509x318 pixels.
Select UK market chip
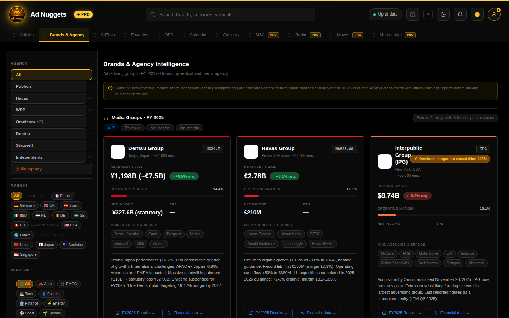coord(49,205)
